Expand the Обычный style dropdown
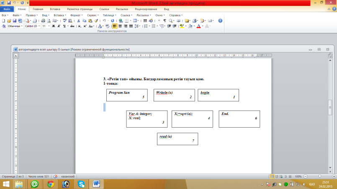This screenshot has height=189, width=337. coord(15,26)
